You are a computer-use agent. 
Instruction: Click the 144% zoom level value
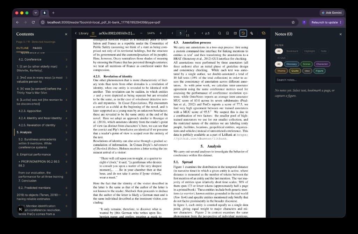click(151, 33)
